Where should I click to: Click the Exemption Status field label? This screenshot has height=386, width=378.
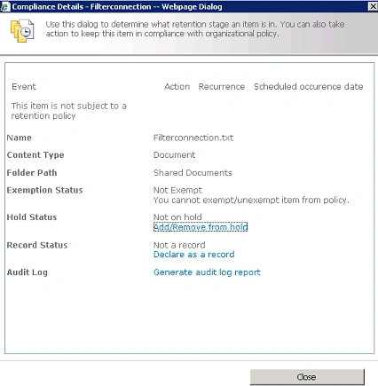coord(44,190)
